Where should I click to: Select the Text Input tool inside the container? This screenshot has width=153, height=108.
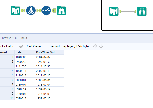click(114, 11)
